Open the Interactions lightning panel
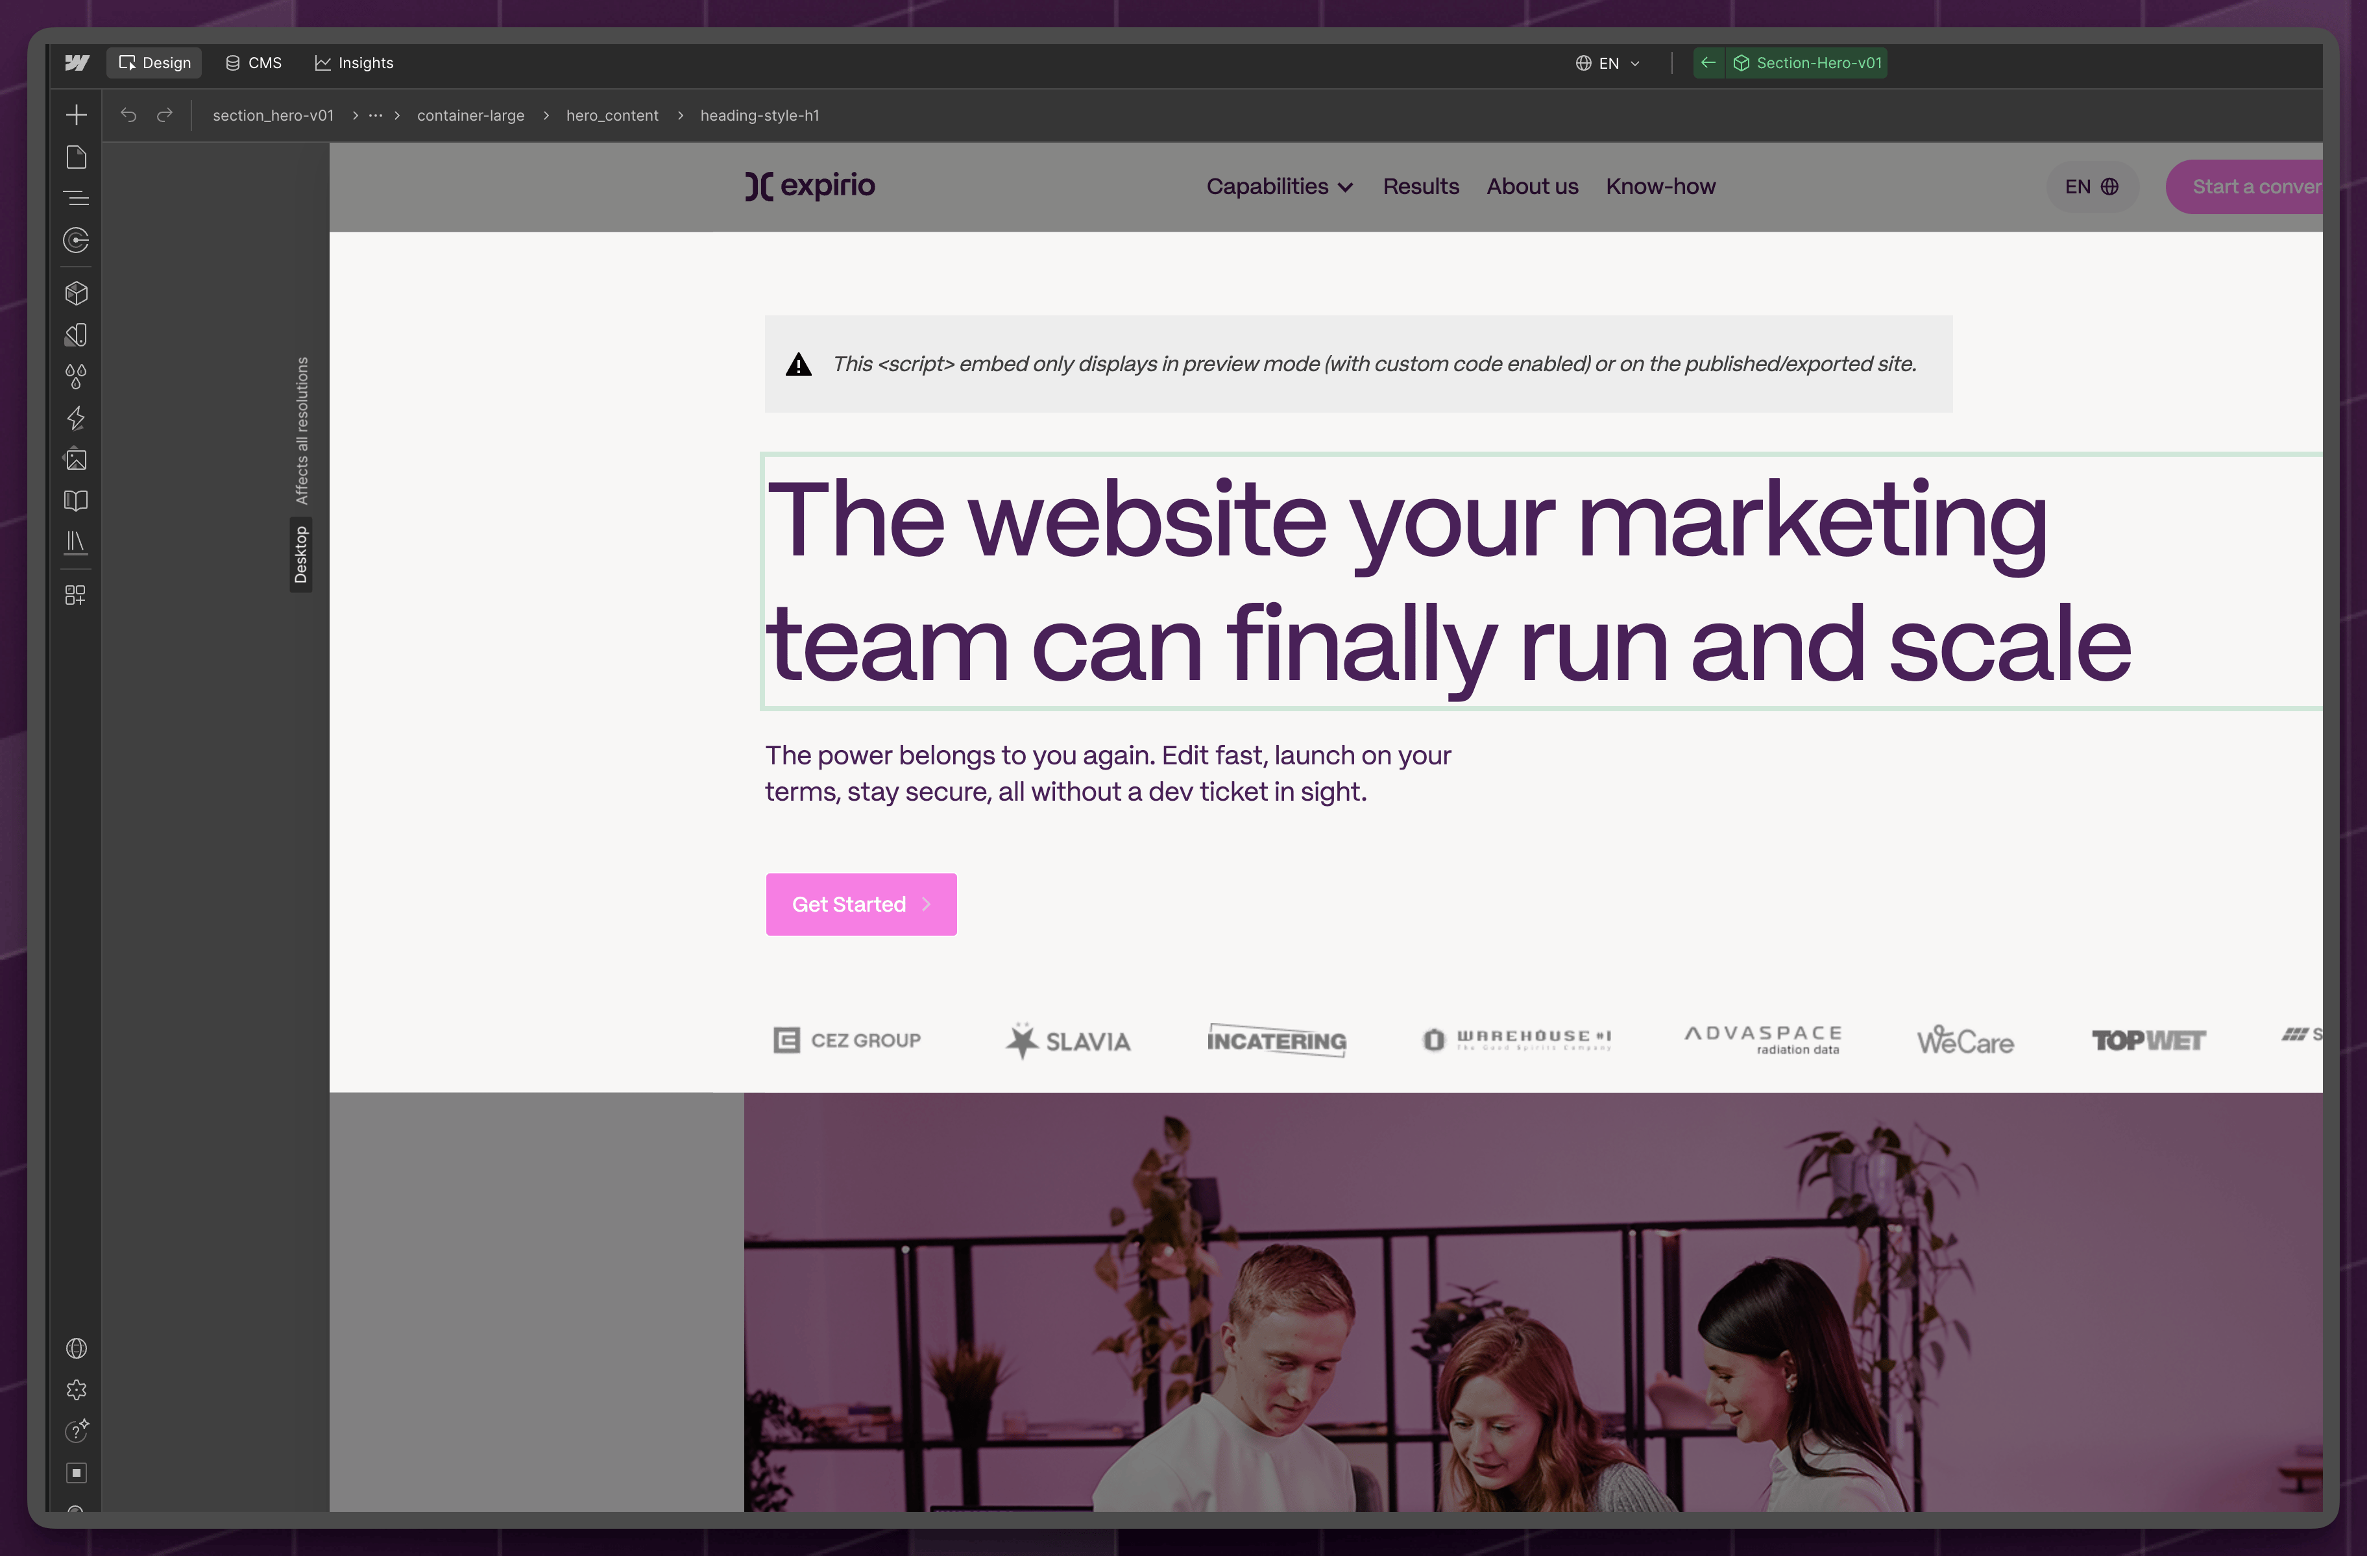Screen dimensions: 2367x1556 coord(77,418)
